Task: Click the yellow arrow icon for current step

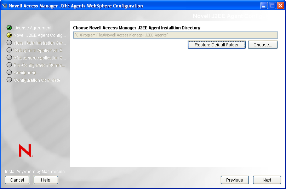Action: (9, 35)
